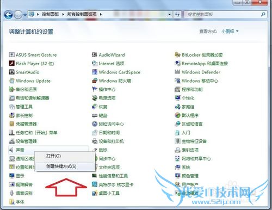Open the 生物特征设备 link
This screenshot has height=210, width=272.
point(194,141)
